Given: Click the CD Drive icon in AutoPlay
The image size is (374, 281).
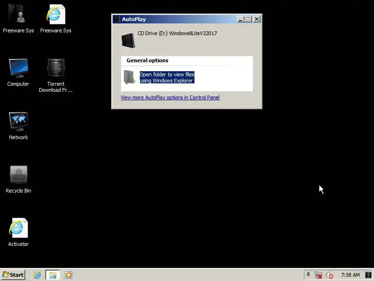Looking at the screenshot, I should tap(128, 41).
